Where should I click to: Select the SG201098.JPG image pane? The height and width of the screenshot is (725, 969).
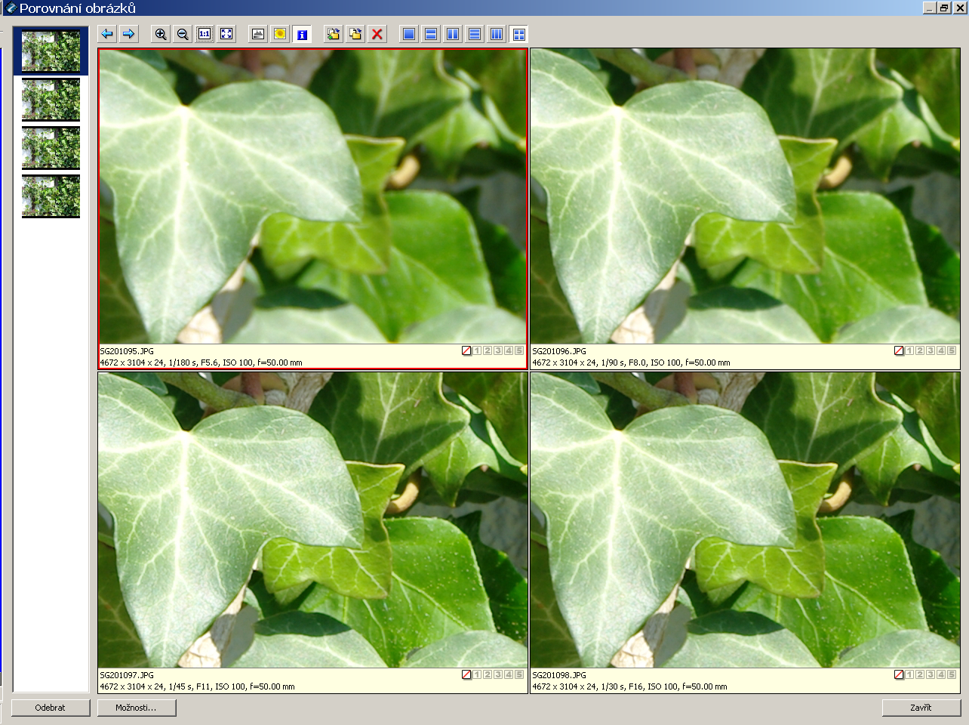pyautogui.click(x=745, y=520)
